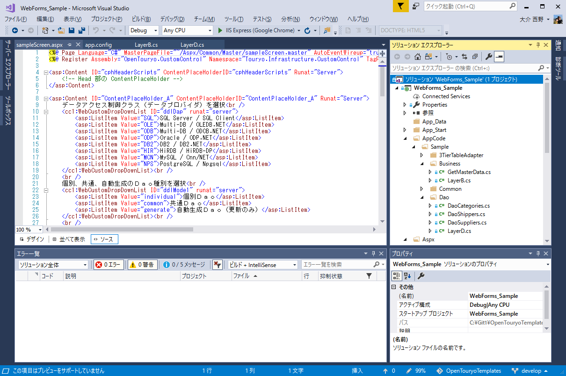Click the Save icon in the toolbar

coord(71,29)
